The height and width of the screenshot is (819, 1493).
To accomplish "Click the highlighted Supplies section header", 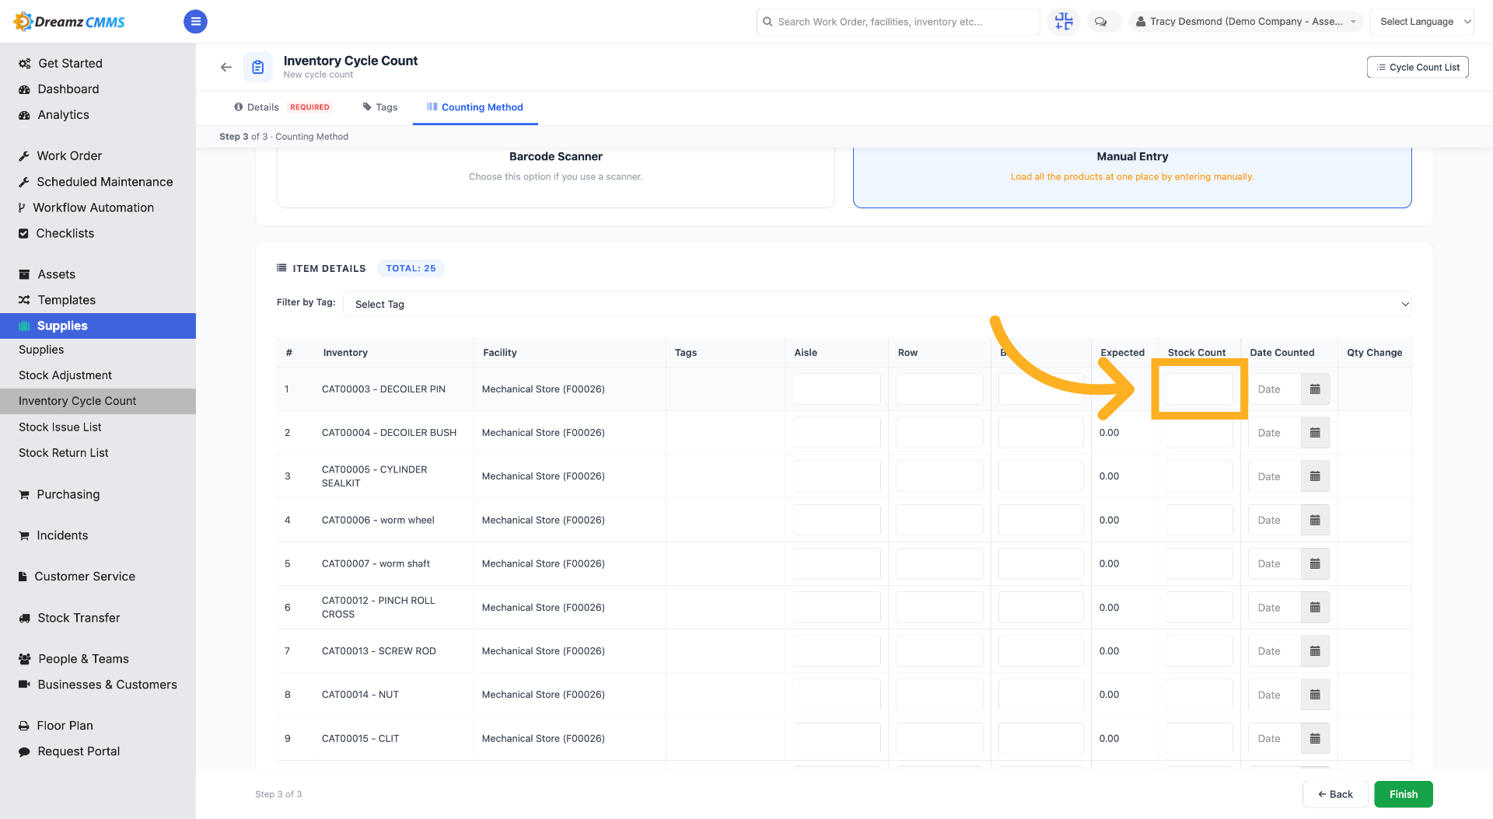I will [98, 326].
